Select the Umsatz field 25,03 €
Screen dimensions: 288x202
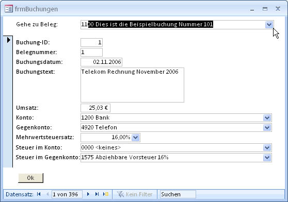coord(95,108)
